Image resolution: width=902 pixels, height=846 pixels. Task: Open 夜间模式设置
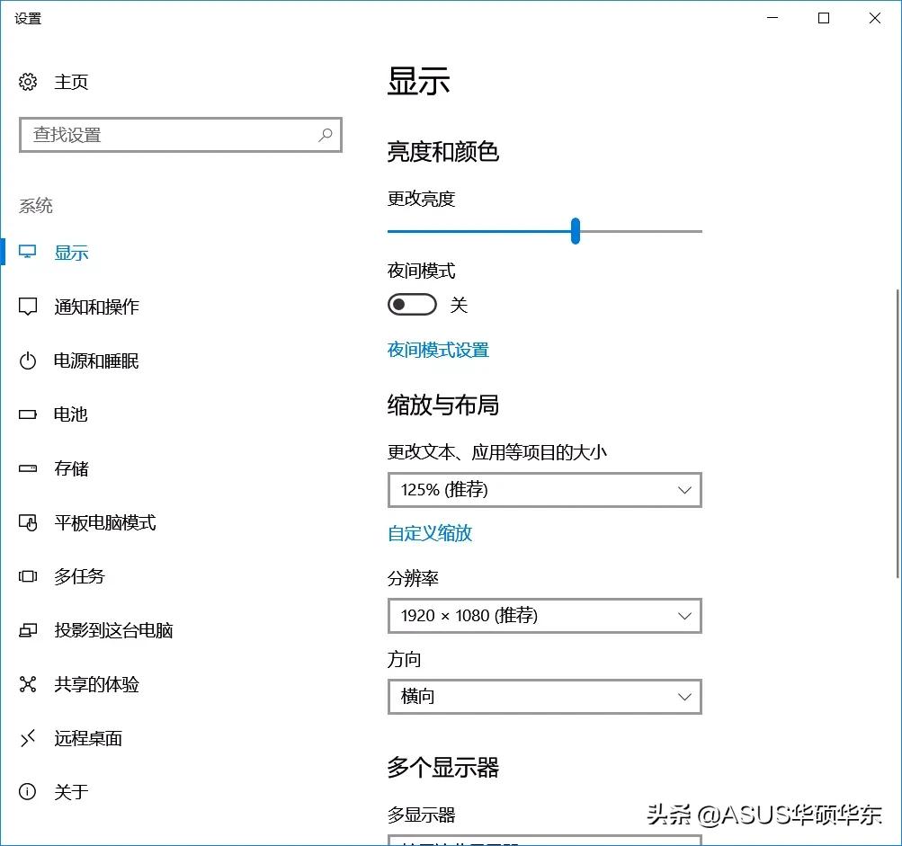click(438, 351)
